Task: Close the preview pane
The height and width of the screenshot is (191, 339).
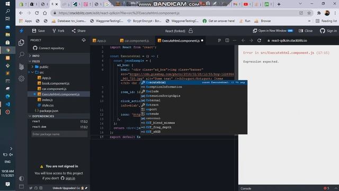Action: (x=306, y=31)
